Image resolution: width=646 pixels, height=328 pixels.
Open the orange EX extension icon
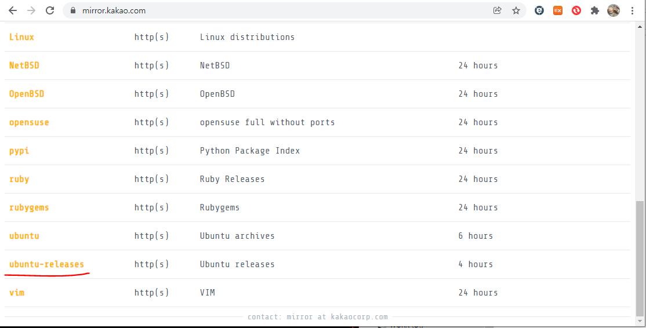558,10
